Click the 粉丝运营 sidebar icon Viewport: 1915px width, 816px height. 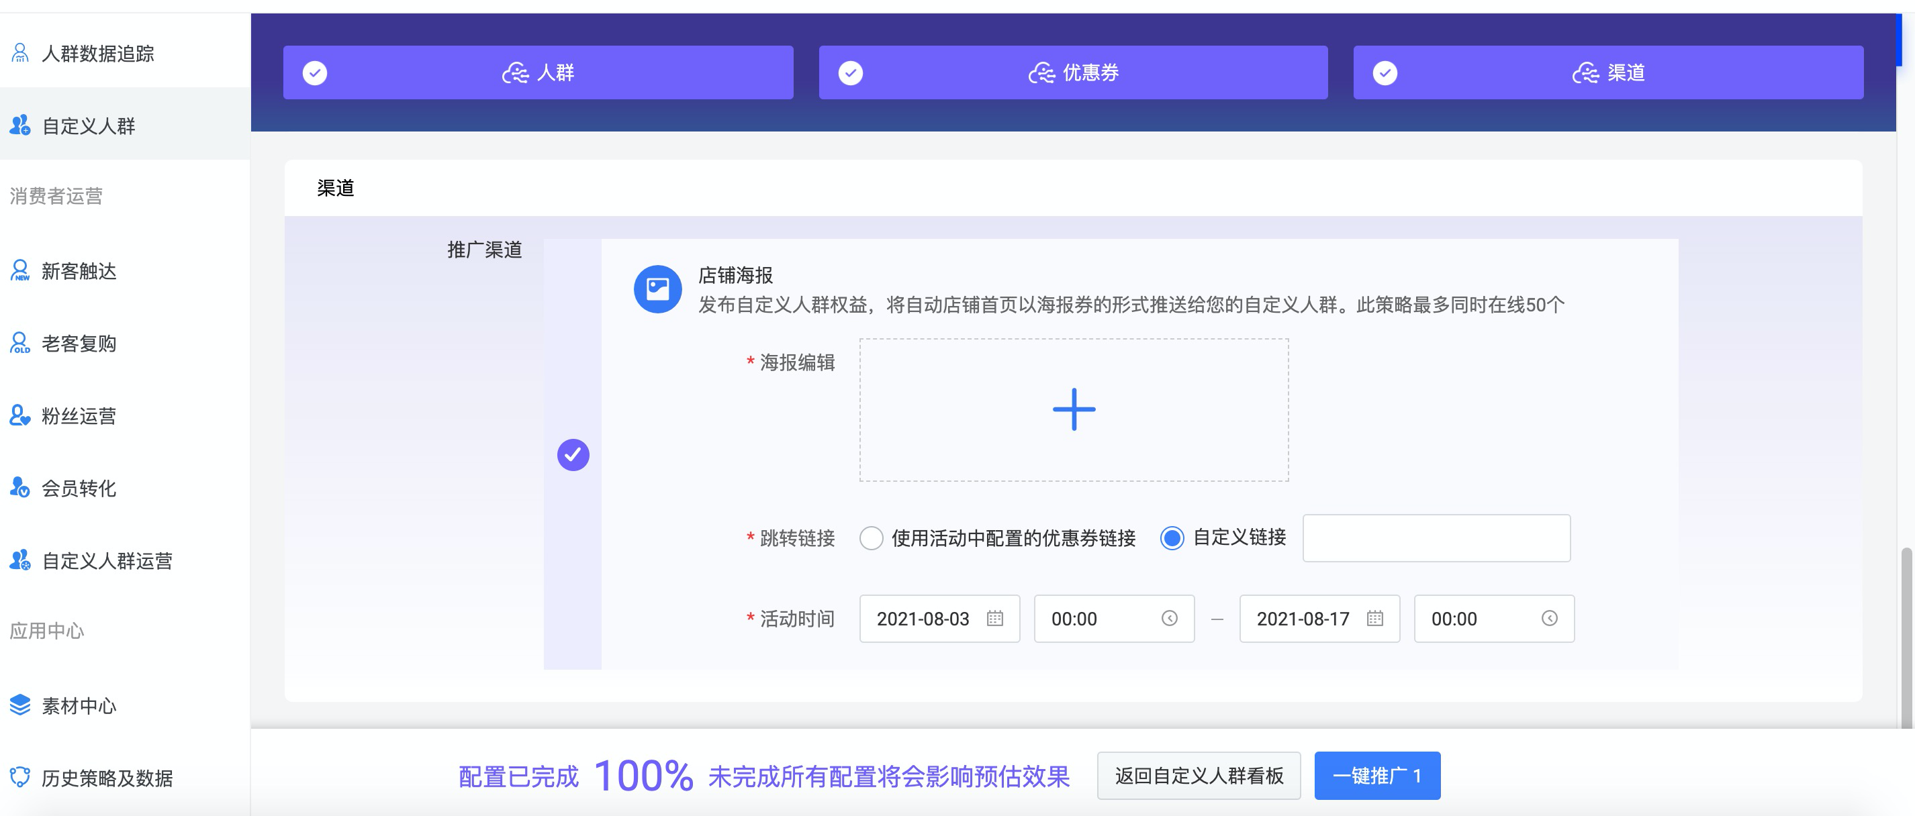pyautogui.click(x=20, y=415)
